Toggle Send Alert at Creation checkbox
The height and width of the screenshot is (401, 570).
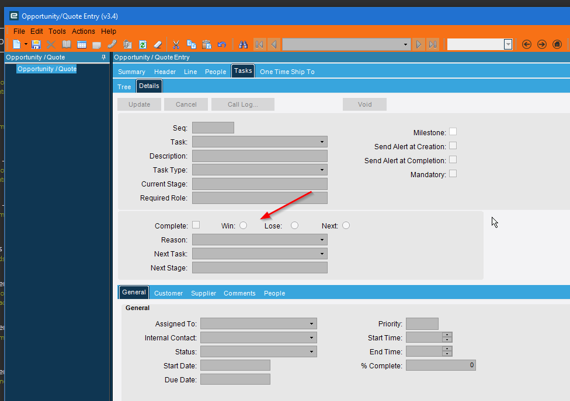(x=453, y=146)
